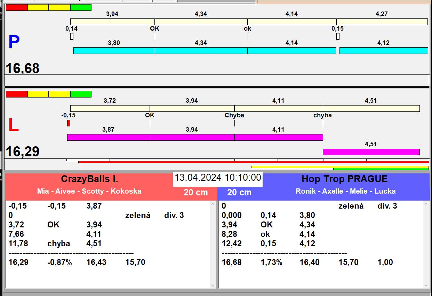Click the 13.04.2024 10:10:00 date field

(218, 178)
